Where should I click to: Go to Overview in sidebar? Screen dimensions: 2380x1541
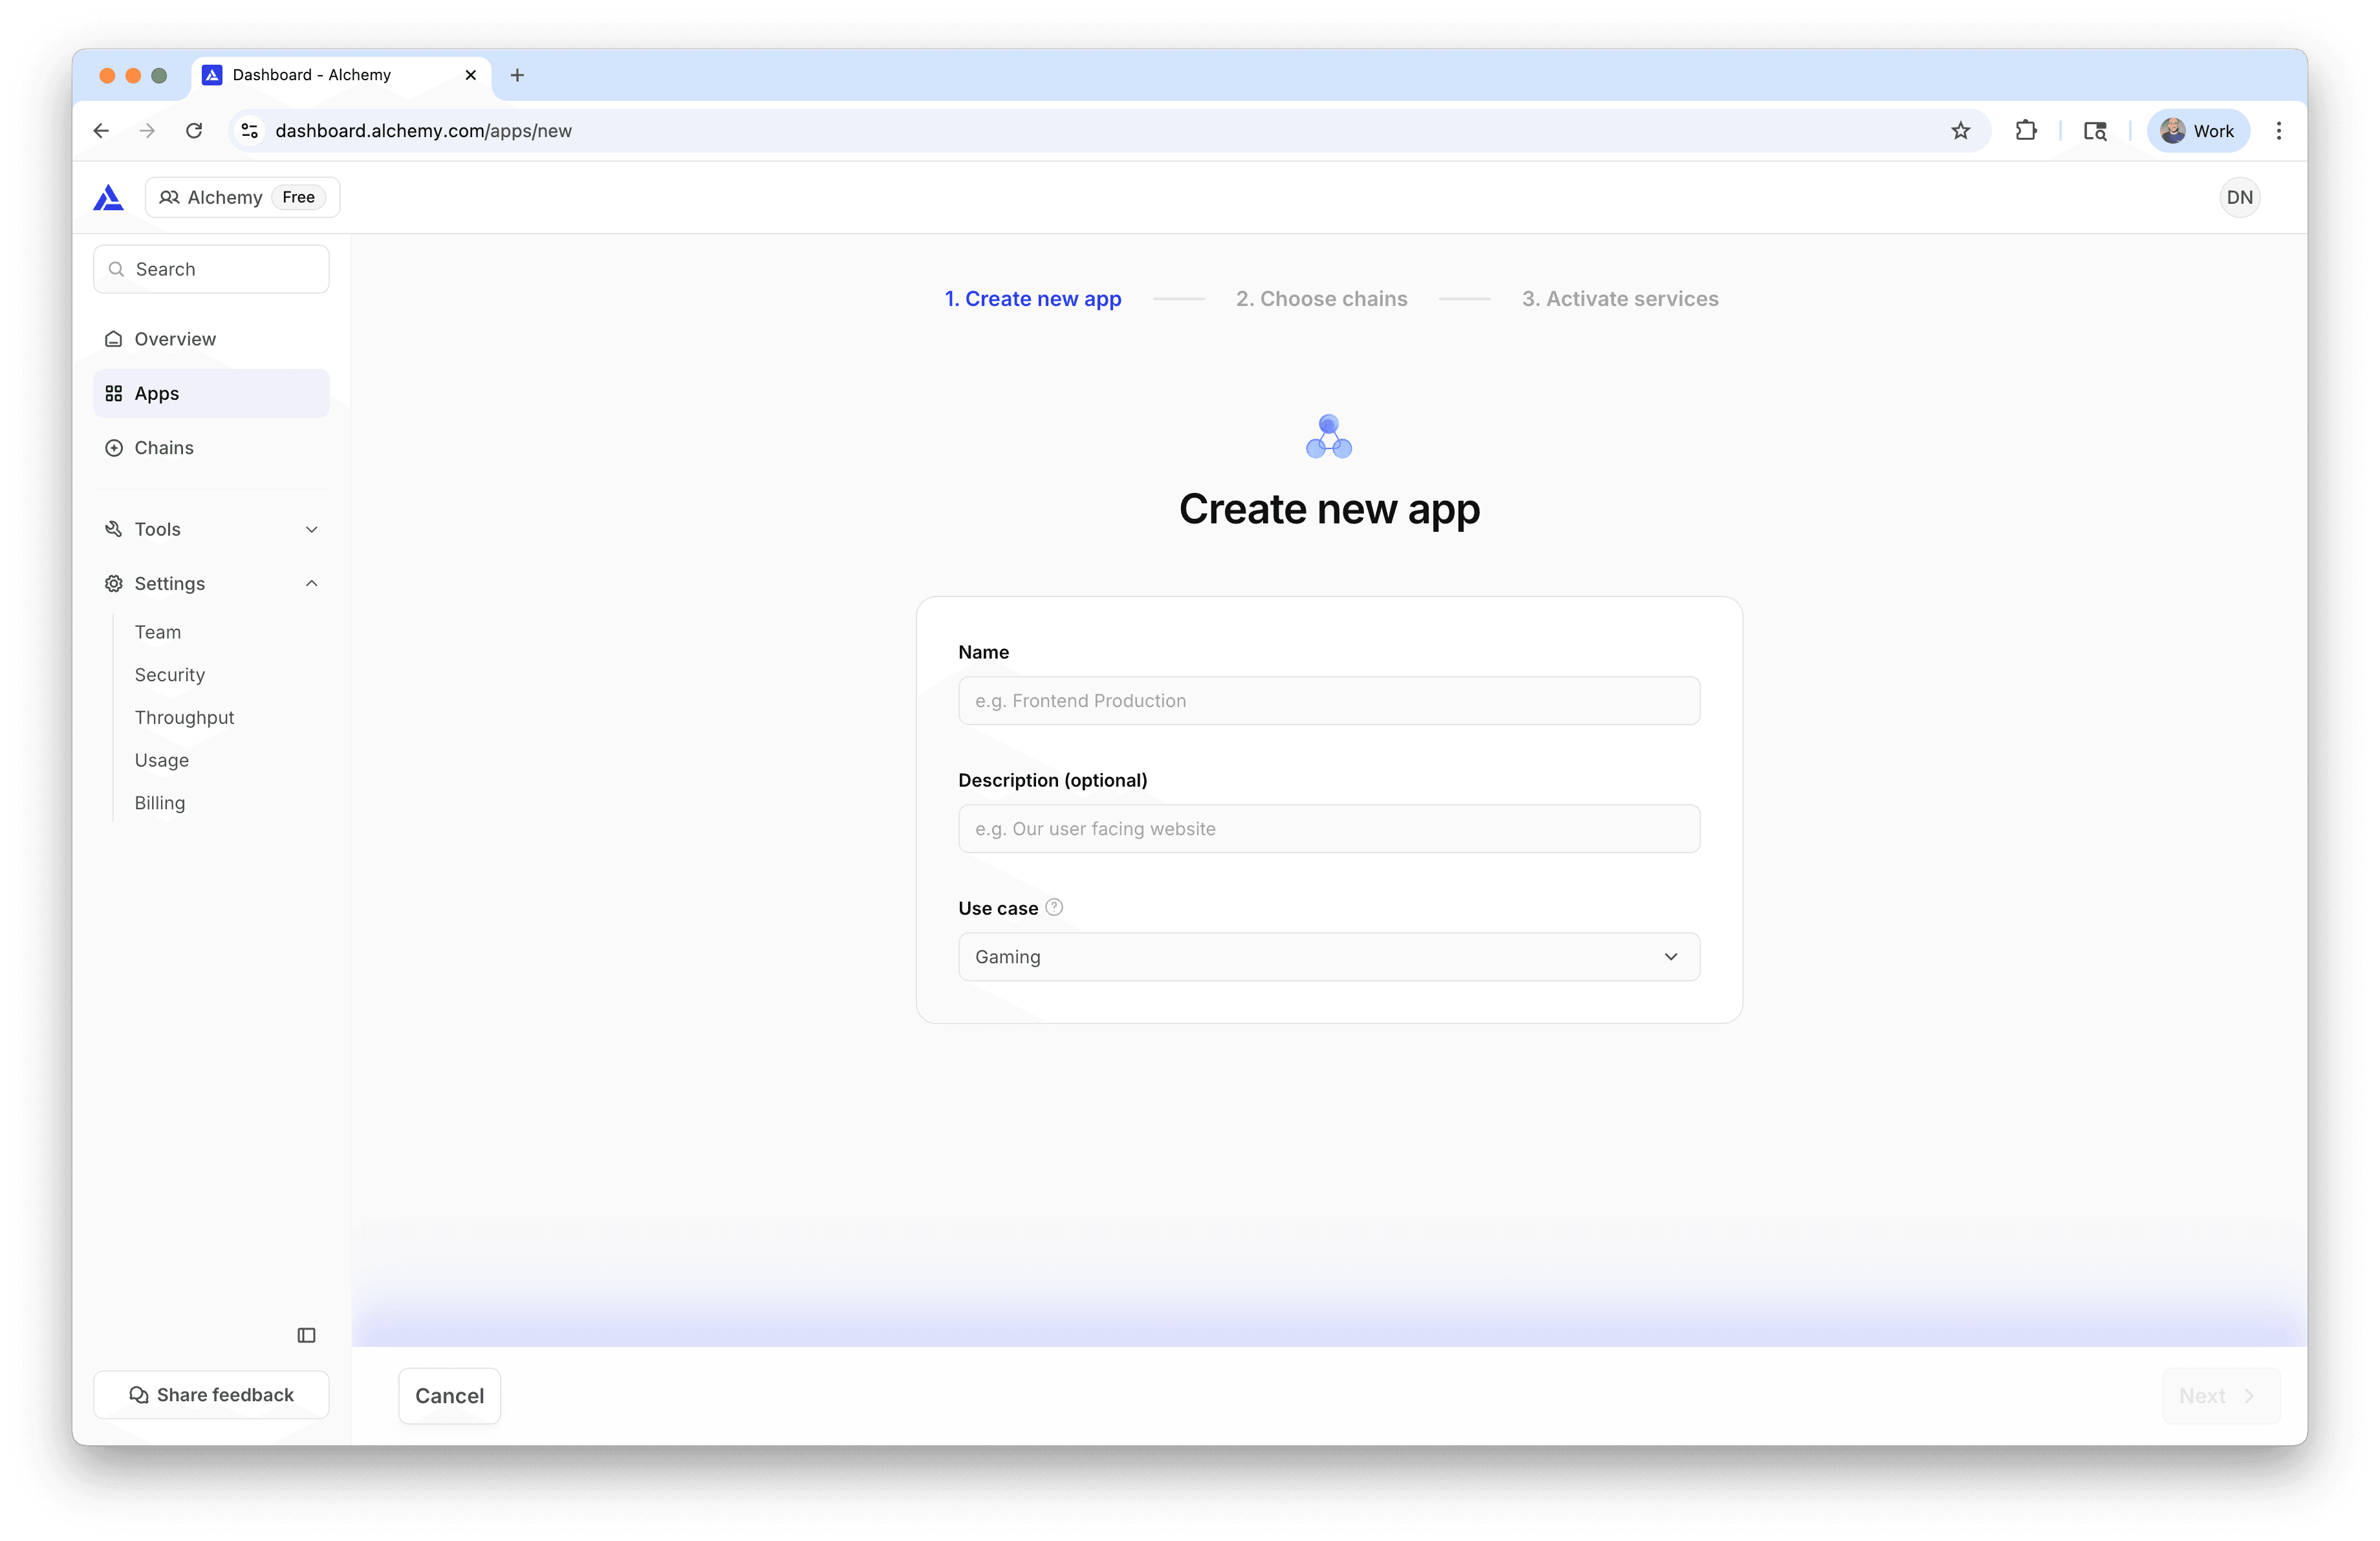pyautogui.click(x=175, y=339)
